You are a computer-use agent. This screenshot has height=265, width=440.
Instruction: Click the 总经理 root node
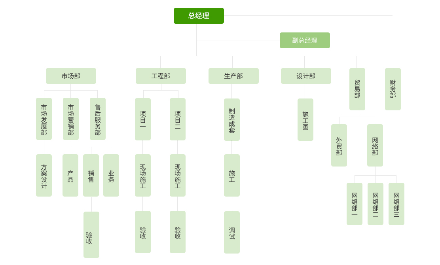pyautogui.click(x=199, y=16)
